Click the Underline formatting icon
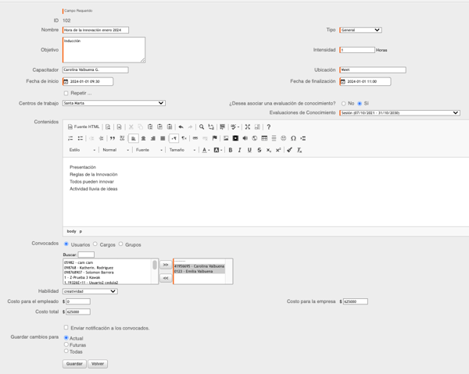 point(249,150)
